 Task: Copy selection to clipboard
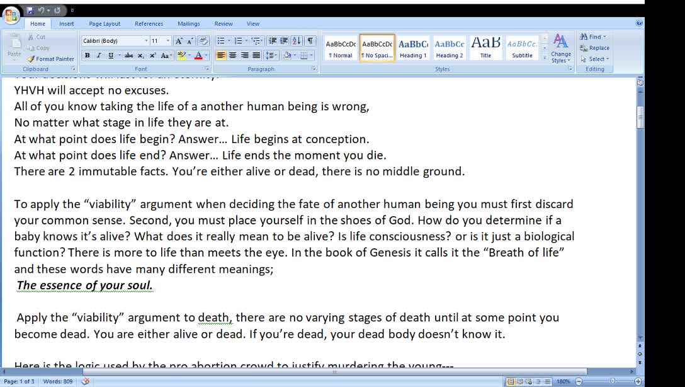click(x=38, y=48)
